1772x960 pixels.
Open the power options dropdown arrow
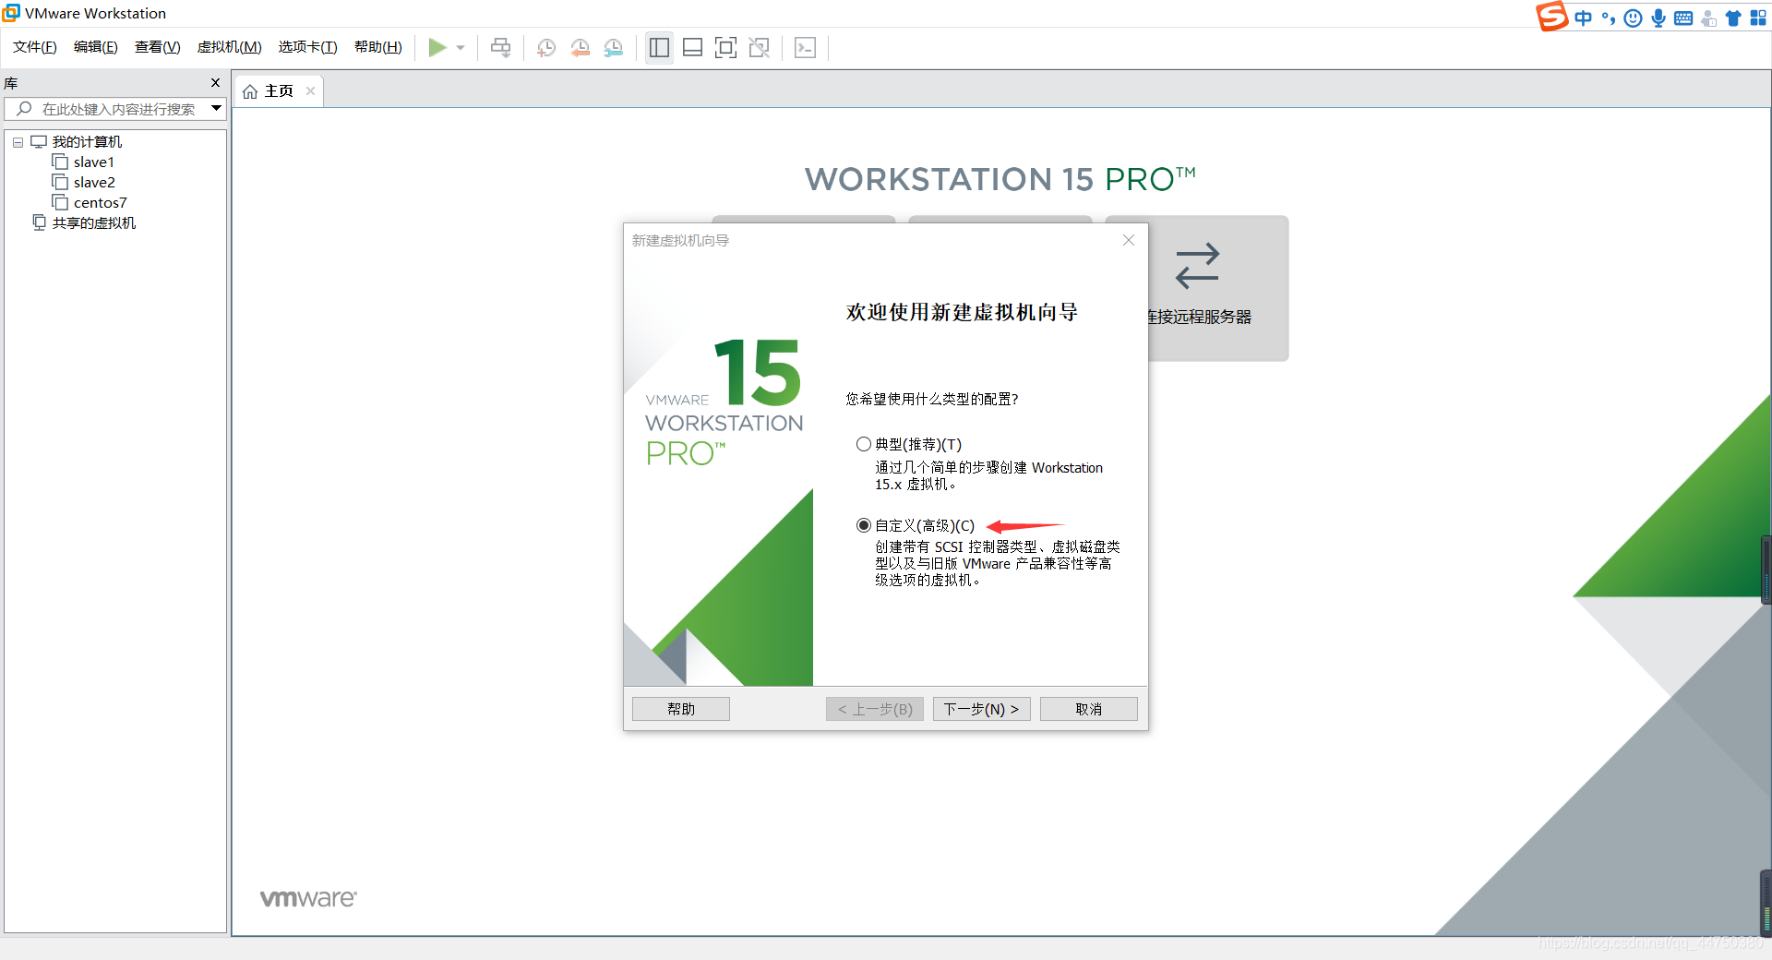pos(461,48)
